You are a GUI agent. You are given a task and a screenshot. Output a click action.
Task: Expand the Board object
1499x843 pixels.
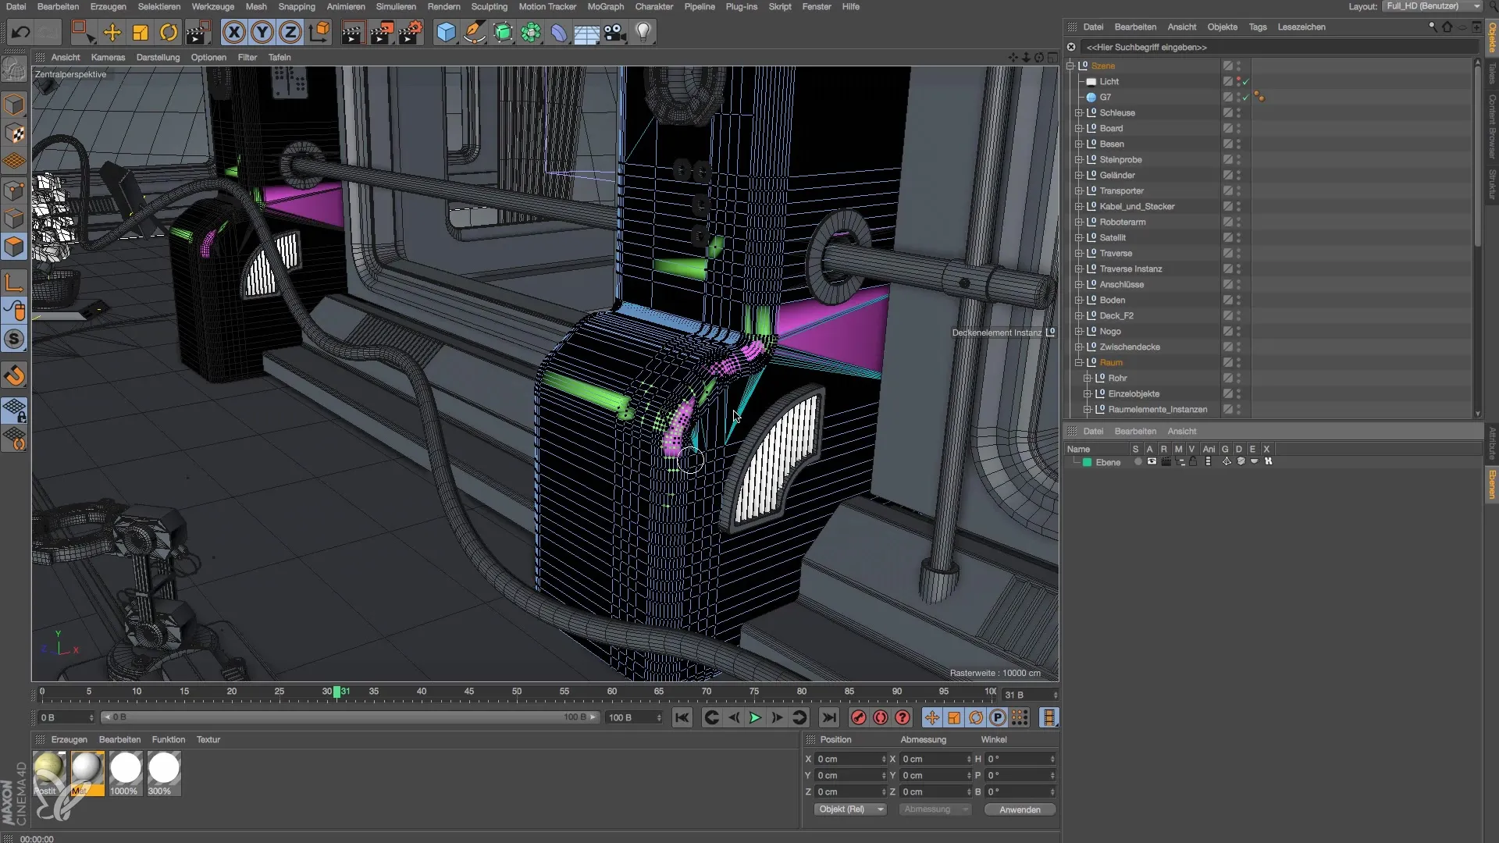1079,129
